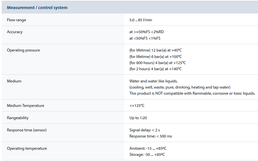Viewport: 258px width, 161px height.
Task: Click the 'Measurement / control system' section header
Action: pyautogui.click(x=37, y=7)
